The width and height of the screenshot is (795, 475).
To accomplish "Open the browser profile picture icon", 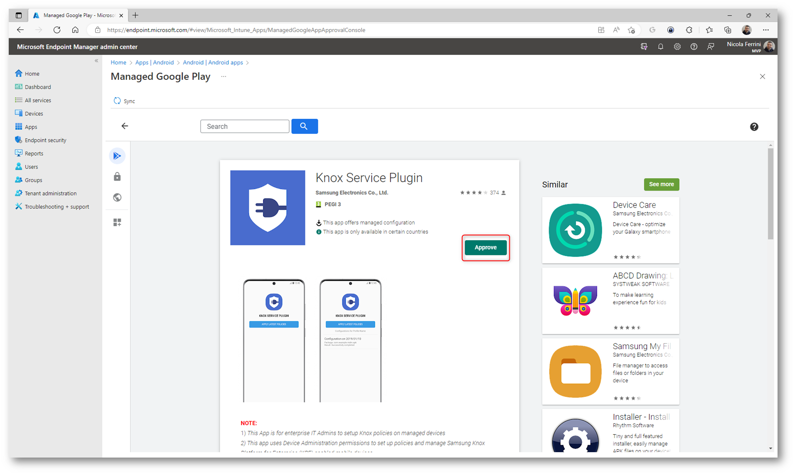I will pos(746,30).
